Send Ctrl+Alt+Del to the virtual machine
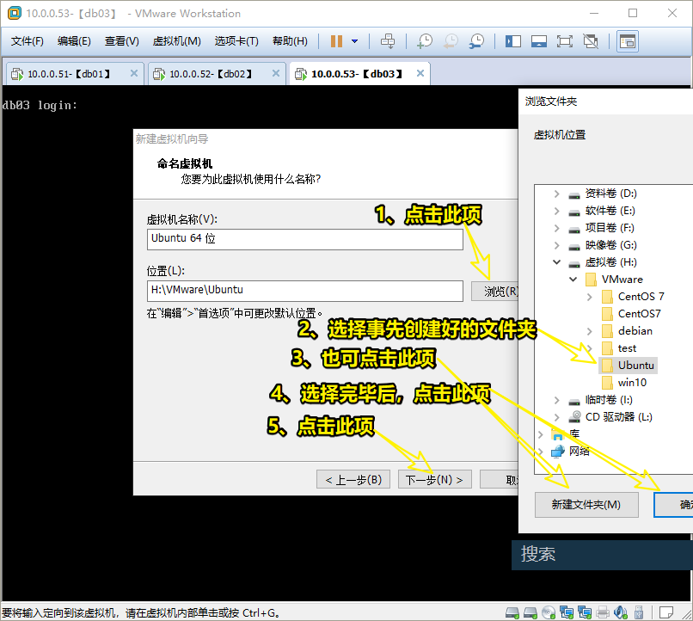Screen dimensions: 693x621 click(389, 40)
